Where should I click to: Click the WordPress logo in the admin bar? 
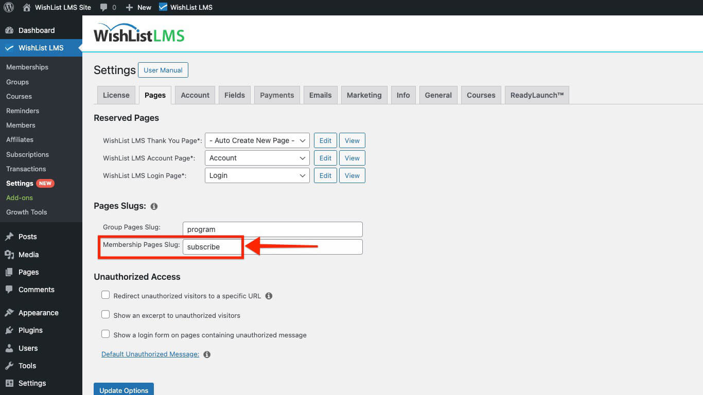(8, 7)
